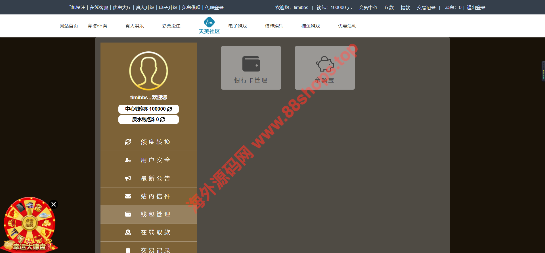
Task: Refresh the center wallet balance
Action: point(170,109)
